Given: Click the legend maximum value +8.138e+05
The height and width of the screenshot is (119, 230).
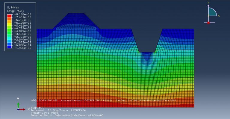Looking at the screenshot, I should [22, 14].
